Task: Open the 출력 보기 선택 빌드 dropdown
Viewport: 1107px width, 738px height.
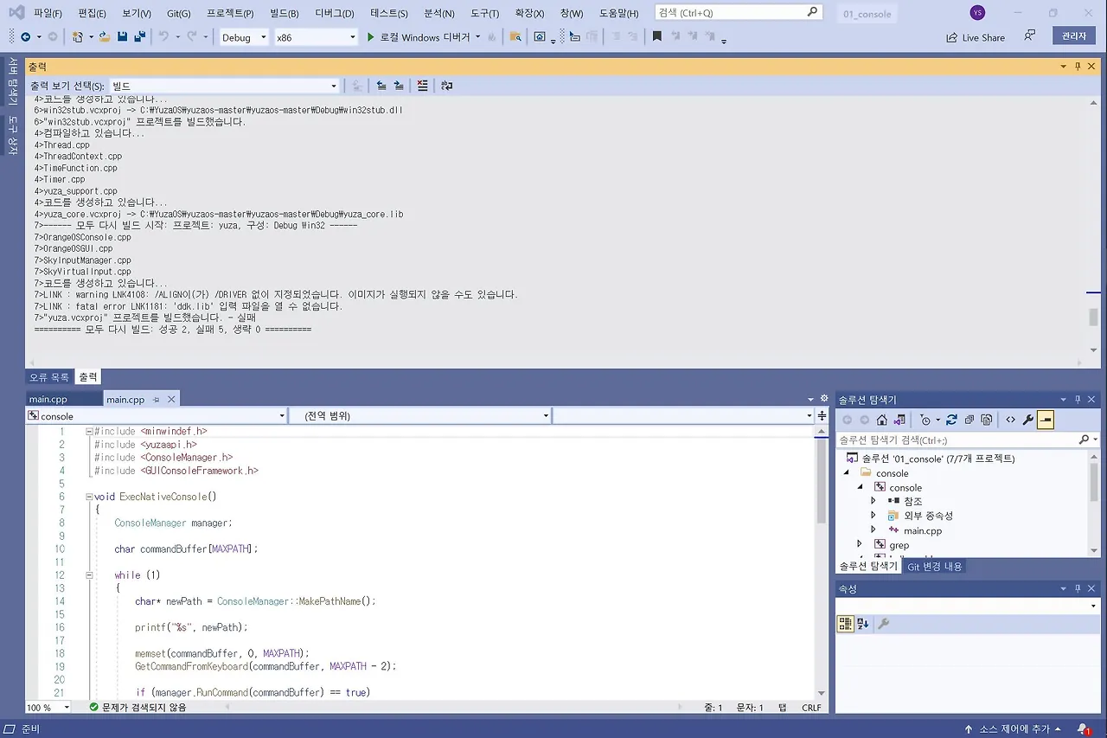Action: pos(224,86)
